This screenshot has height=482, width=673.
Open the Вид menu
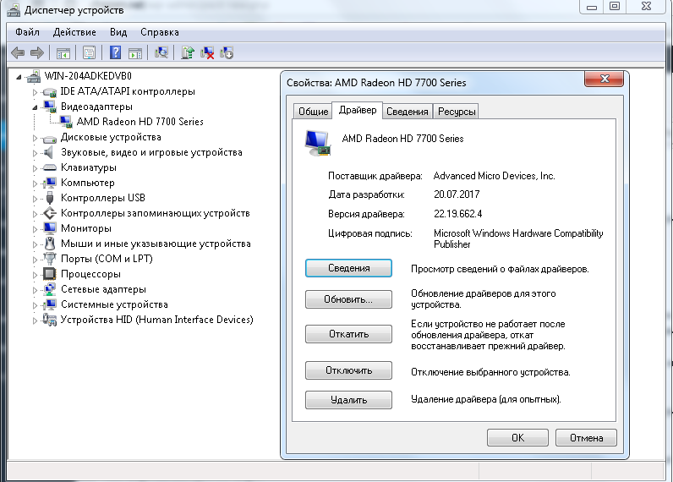(x=118, y=32)
